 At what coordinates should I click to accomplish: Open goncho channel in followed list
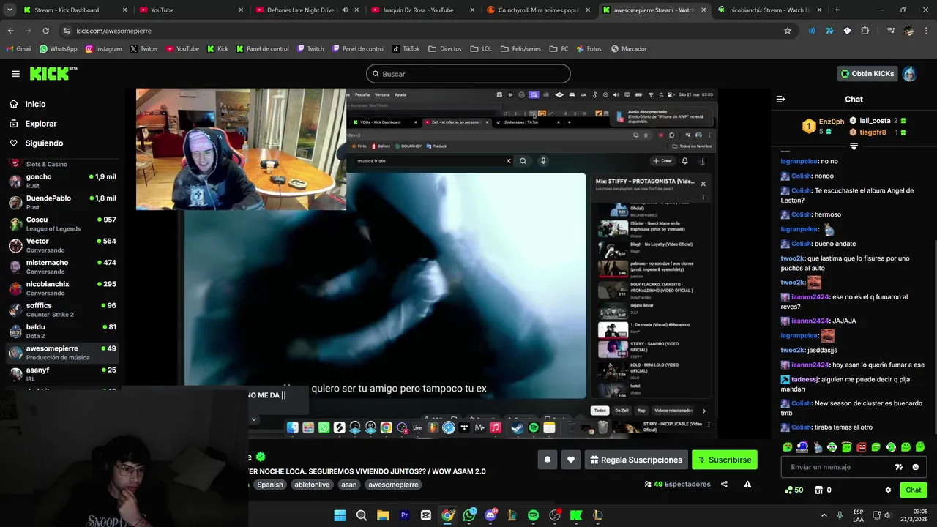62,181
